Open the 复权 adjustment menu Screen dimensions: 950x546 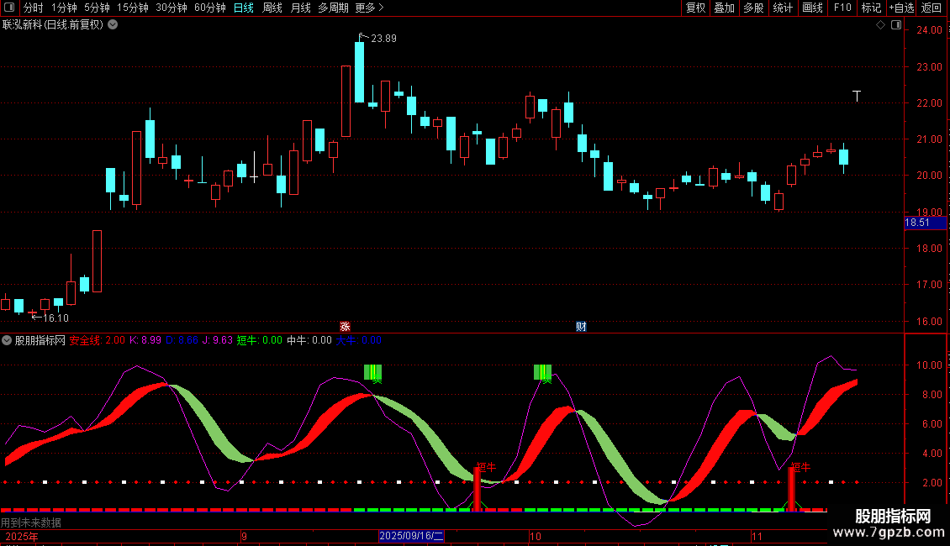pos(695,8)
